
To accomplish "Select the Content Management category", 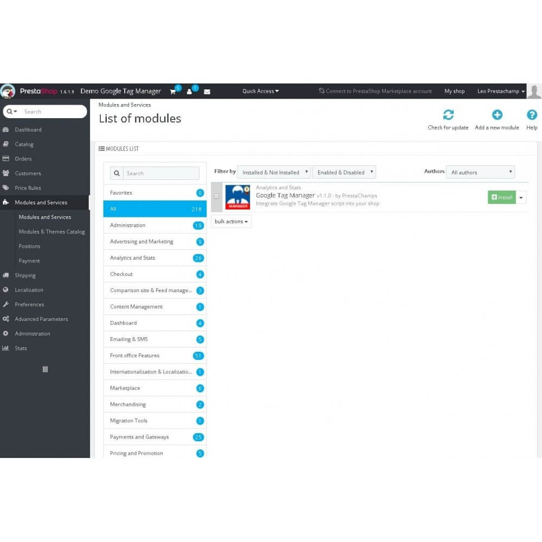I will 155,307.
